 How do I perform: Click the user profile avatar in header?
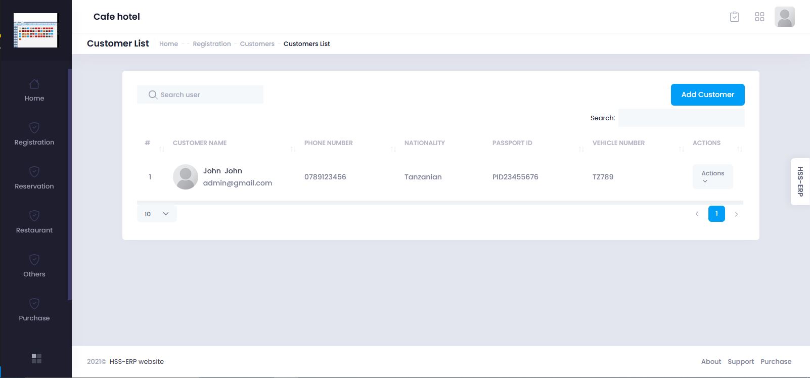[784, 17]
